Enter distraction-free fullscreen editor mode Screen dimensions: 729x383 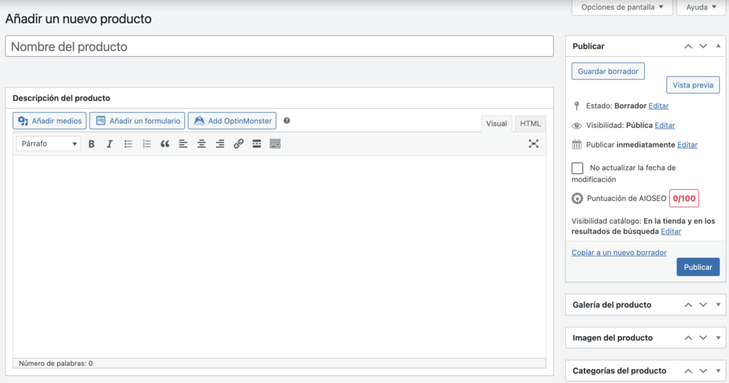[x=534, y=144]
